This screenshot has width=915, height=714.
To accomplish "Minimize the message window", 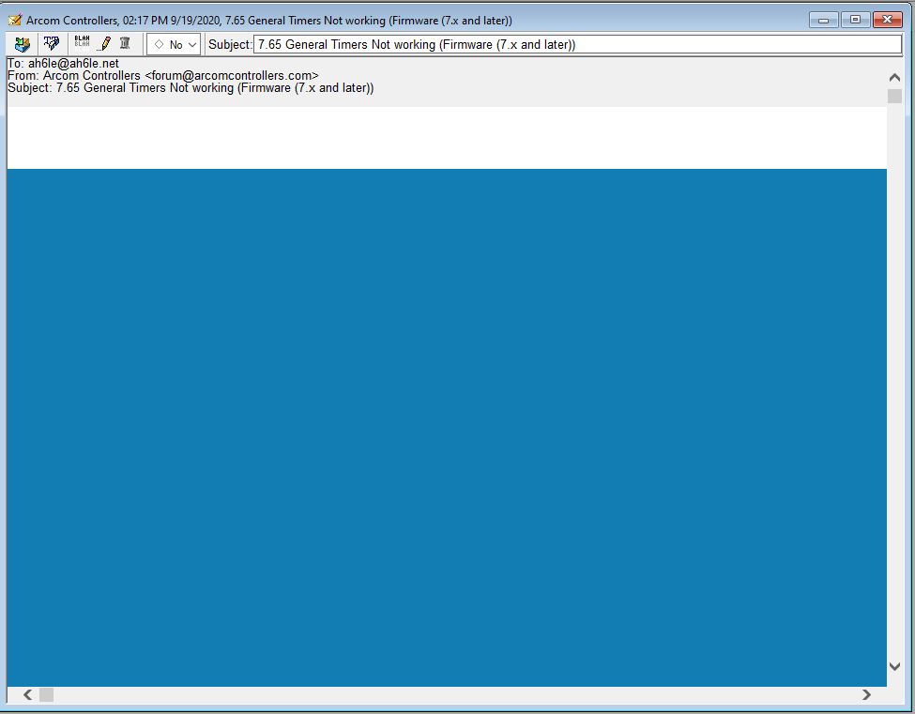I will (823, 20).
